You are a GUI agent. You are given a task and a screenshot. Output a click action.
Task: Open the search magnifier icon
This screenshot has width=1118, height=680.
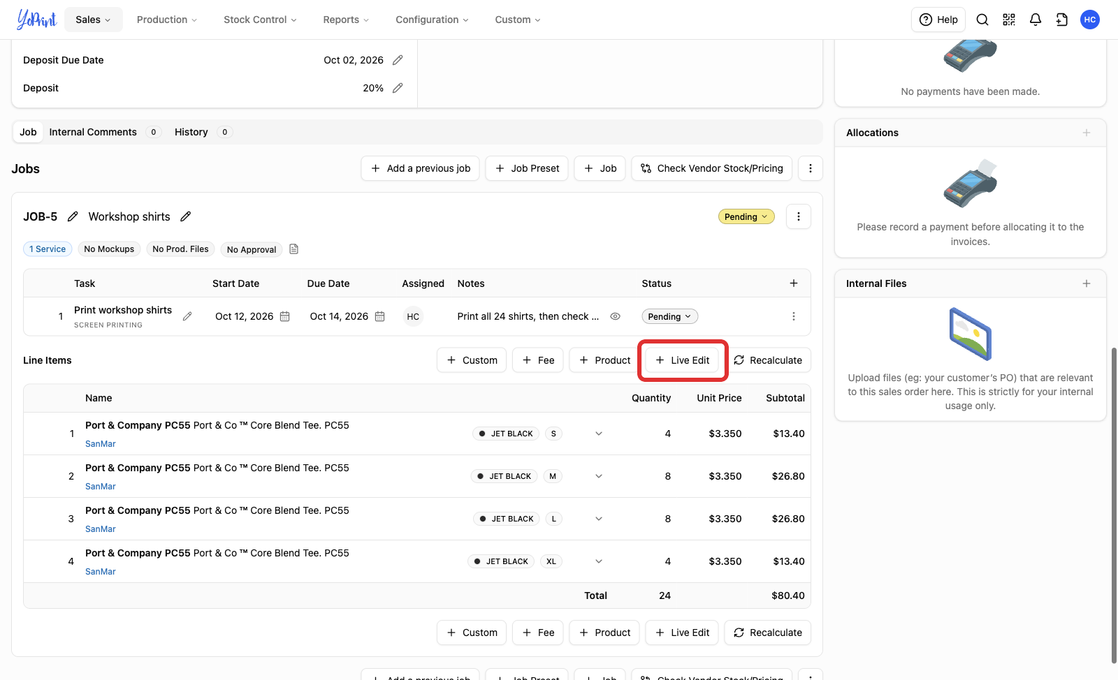click(x=982, y=20)
